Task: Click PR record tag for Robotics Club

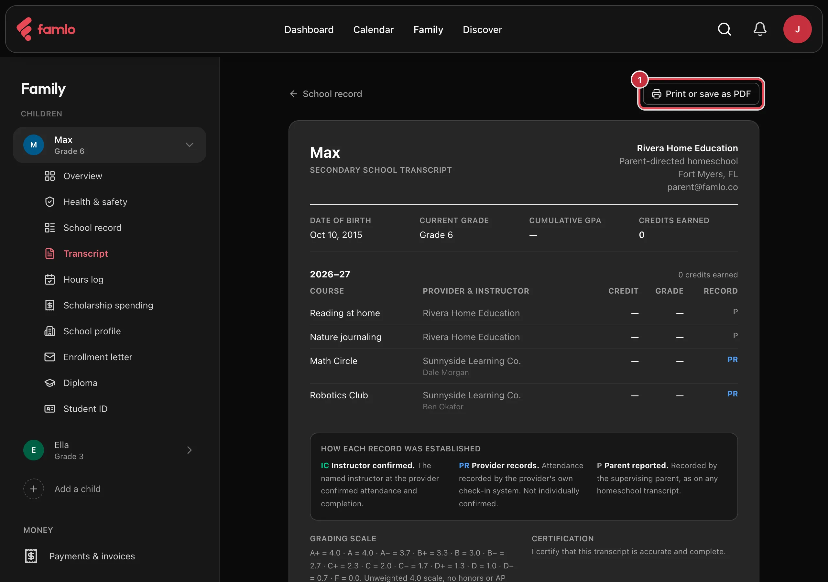Action: (x=733, y=394)
